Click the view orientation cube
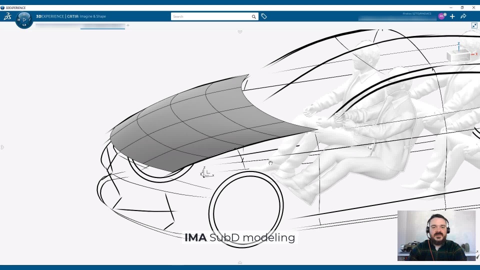480x270 pixels. click(x=458, y=55)
